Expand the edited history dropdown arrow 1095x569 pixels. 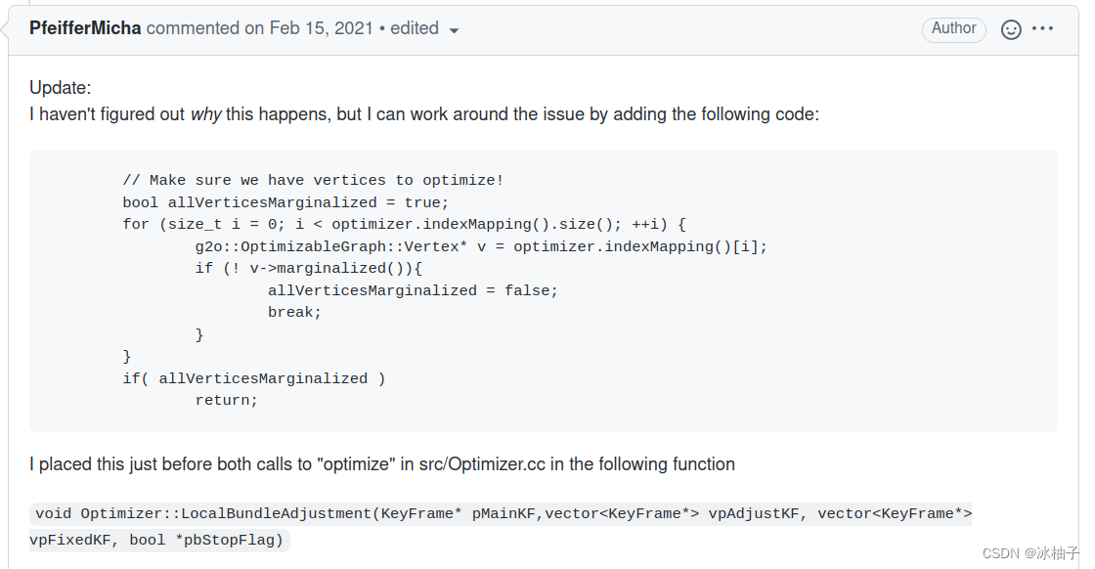pos(454,30)
